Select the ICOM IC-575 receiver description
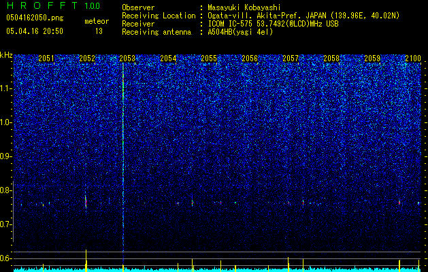The width and height of the screenshot is (428, 272). [273, 24]
